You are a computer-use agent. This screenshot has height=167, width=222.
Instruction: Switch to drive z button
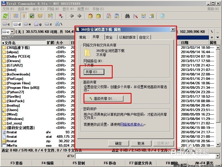point(48,24)
